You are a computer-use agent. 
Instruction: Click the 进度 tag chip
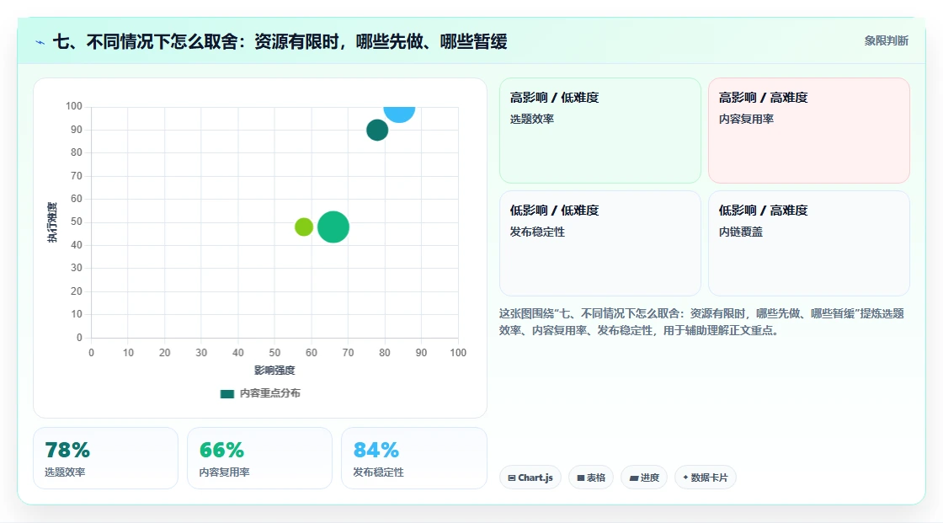(x=644, y=478)
